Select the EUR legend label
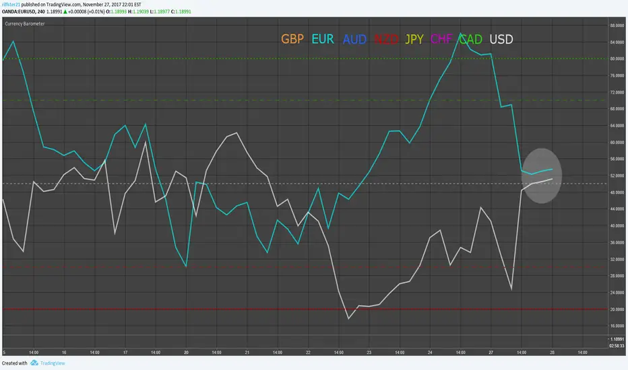This screenshot has height=370, width=628. coord(323,39)
